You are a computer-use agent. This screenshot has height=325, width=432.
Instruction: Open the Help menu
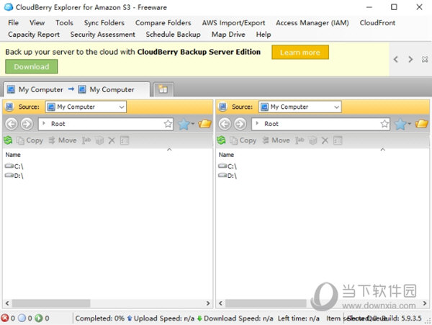pos(264,35)
